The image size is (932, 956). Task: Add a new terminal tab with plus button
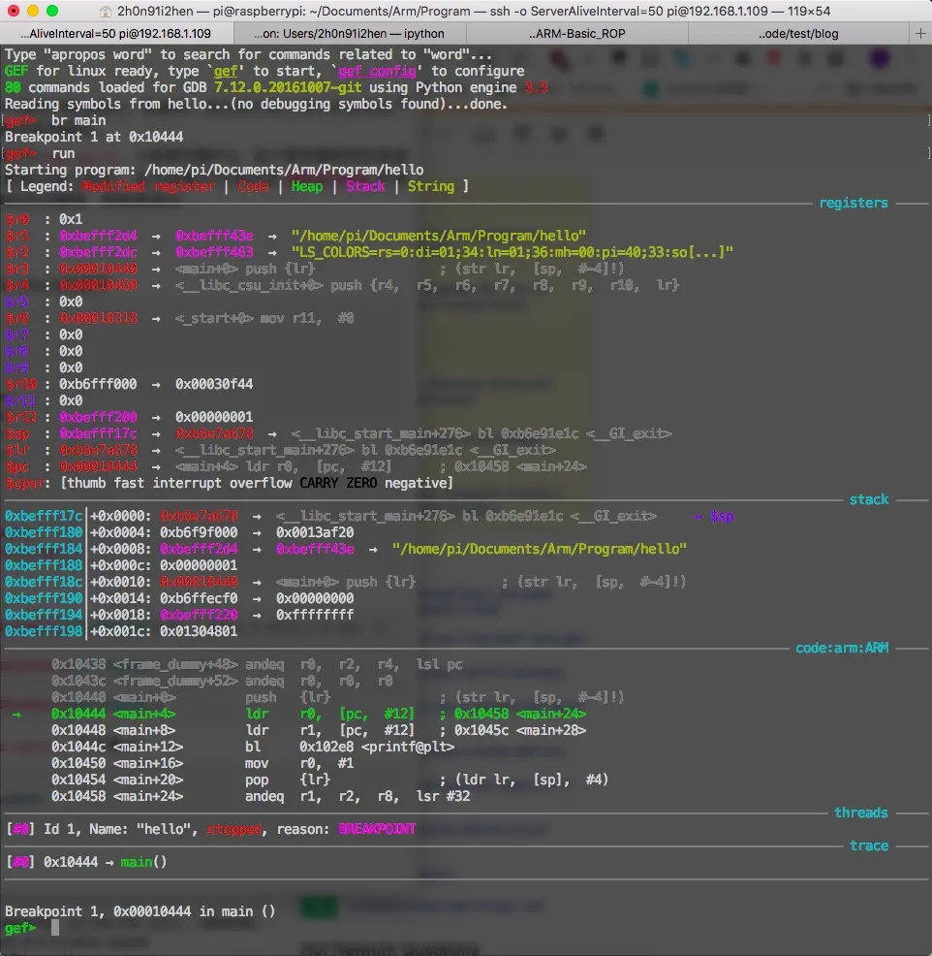[x=920, y=34]
